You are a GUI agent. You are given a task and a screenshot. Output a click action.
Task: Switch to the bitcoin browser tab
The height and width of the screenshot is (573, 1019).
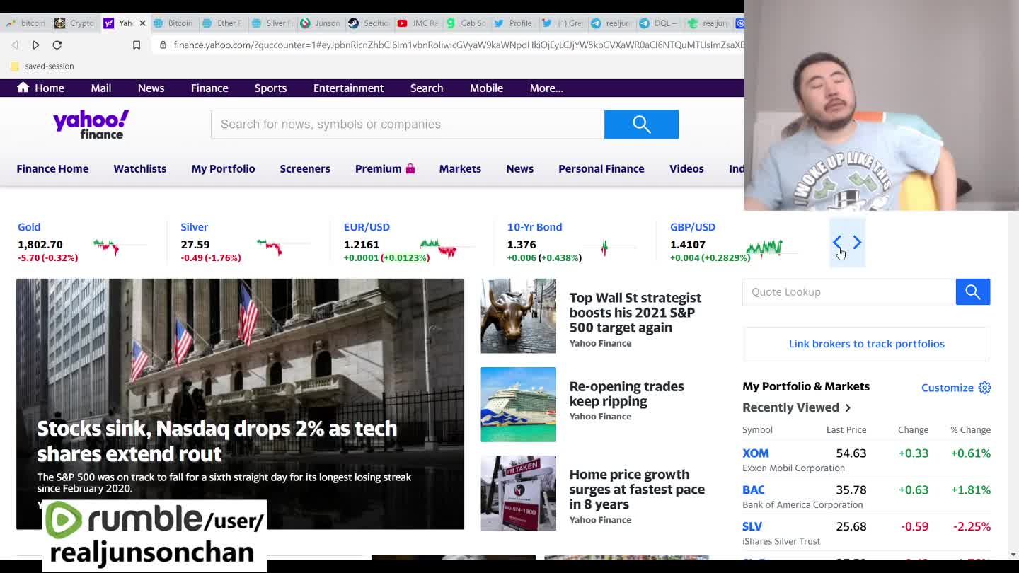click(x=26, y=23)
